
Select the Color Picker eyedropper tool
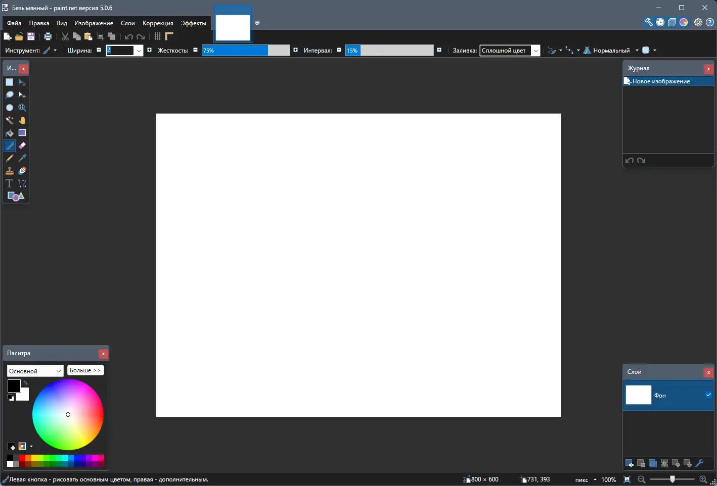pos(22,158)
